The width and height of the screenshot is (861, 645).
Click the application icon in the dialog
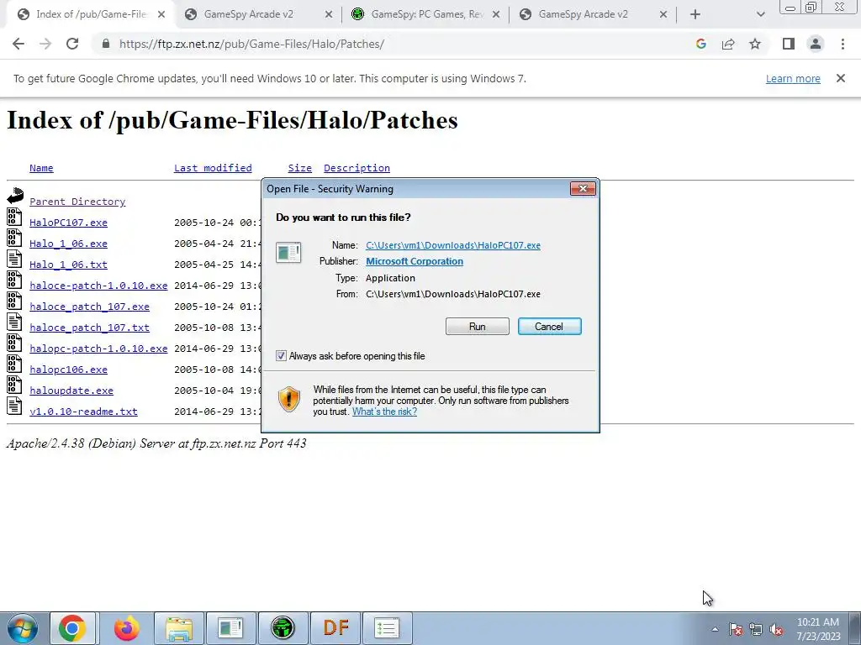click(288, 252)
